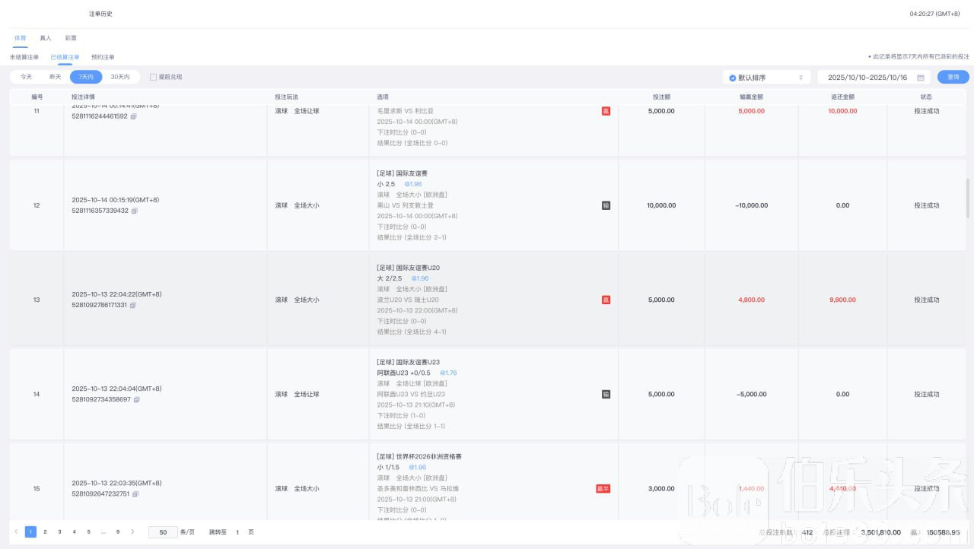Copy bet ID 5281092647232751
This screenshot has height=549, width=974.
[x=135, y=493]
